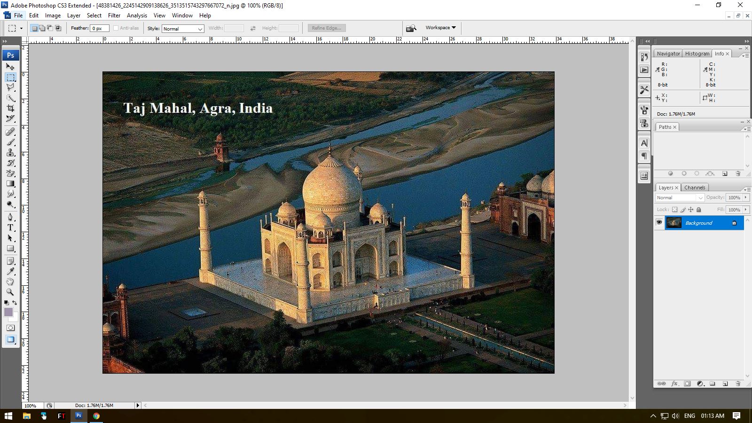Viewport: 752px width, 423px height.
Task: Select the Crop tool
Action: pyautogui.click(x=10, y=108)
